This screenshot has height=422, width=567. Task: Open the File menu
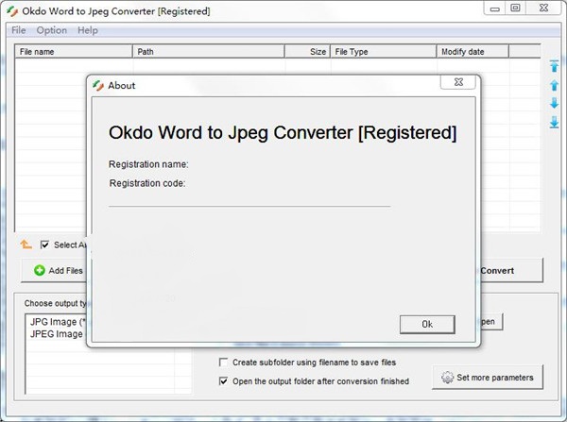pyautogui.click(x=19, y=30)
